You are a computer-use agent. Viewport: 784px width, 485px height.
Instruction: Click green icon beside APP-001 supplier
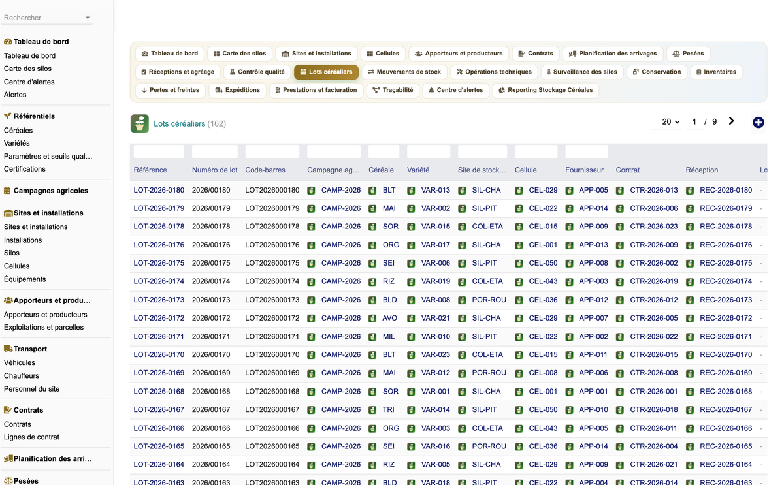[569, 392]
